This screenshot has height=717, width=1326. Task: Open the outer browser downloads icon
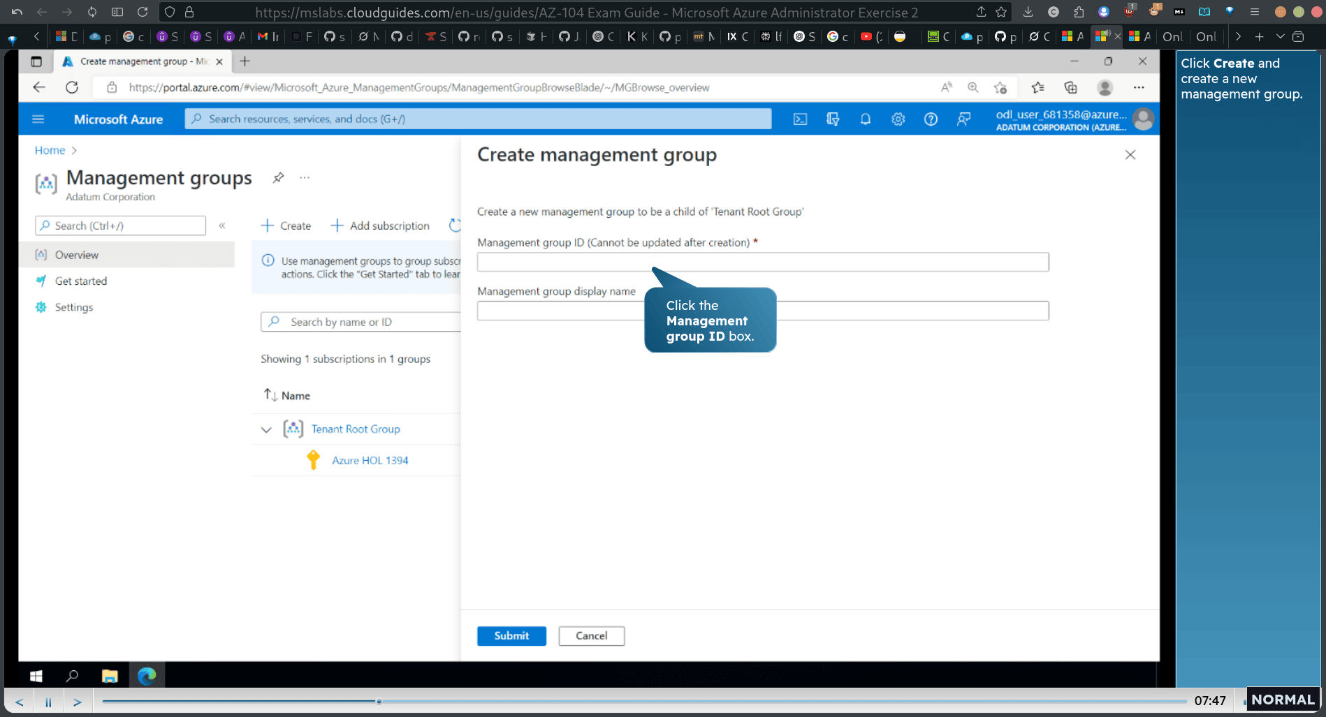point(1028,12)
